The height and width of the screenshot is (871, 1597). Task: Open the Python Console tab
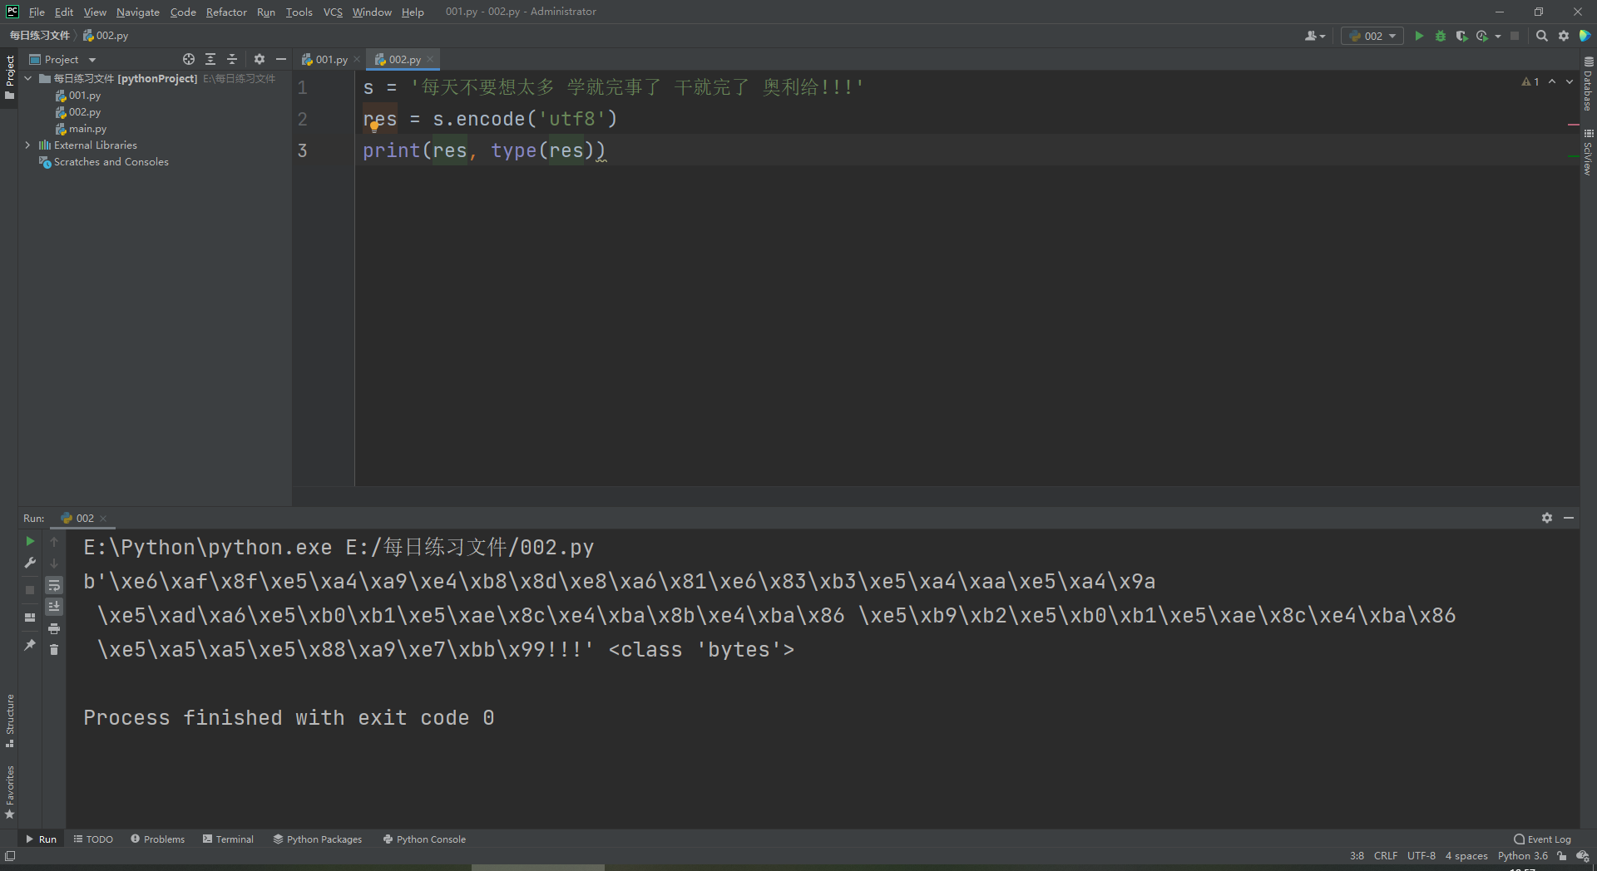[424, 839]
